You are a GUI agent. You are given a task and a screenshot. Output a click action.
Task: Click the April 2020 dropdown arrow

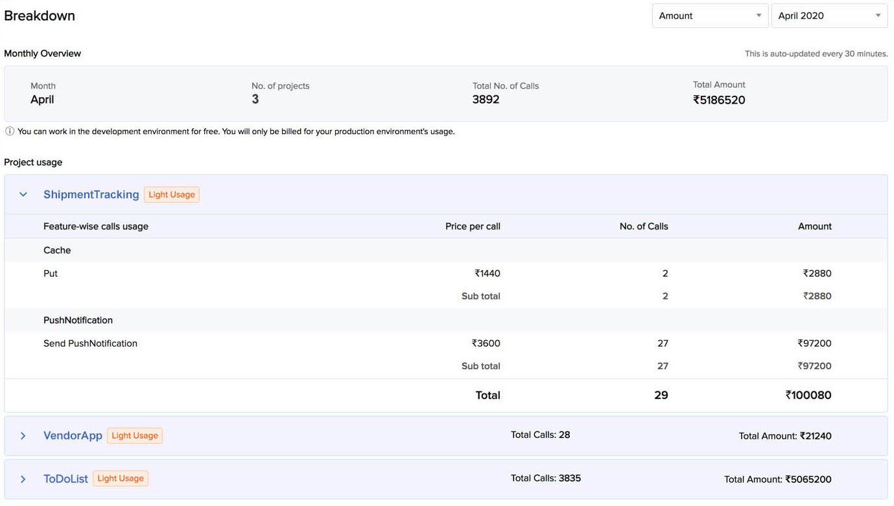878,15
